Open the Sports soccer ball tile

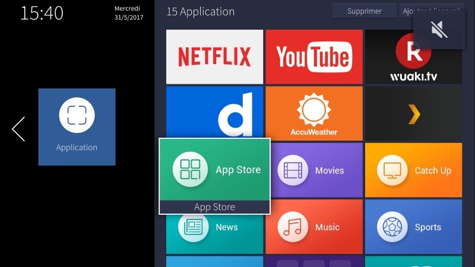413,227
